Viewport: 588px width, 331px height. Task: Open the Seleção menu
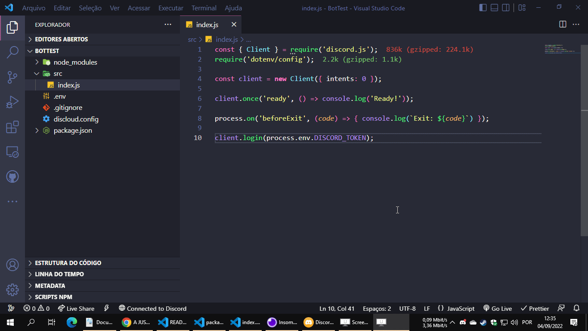click(90, 8)
